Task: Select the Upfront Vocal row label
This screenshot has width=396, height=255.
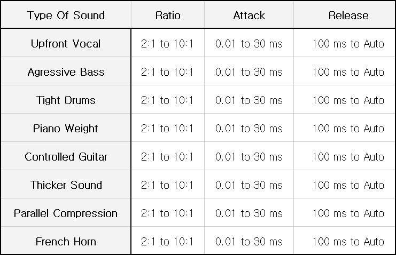Action: 66,44
